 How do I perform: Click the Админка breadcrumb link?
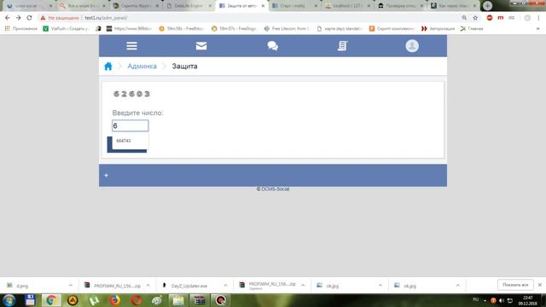coord(142,67)
